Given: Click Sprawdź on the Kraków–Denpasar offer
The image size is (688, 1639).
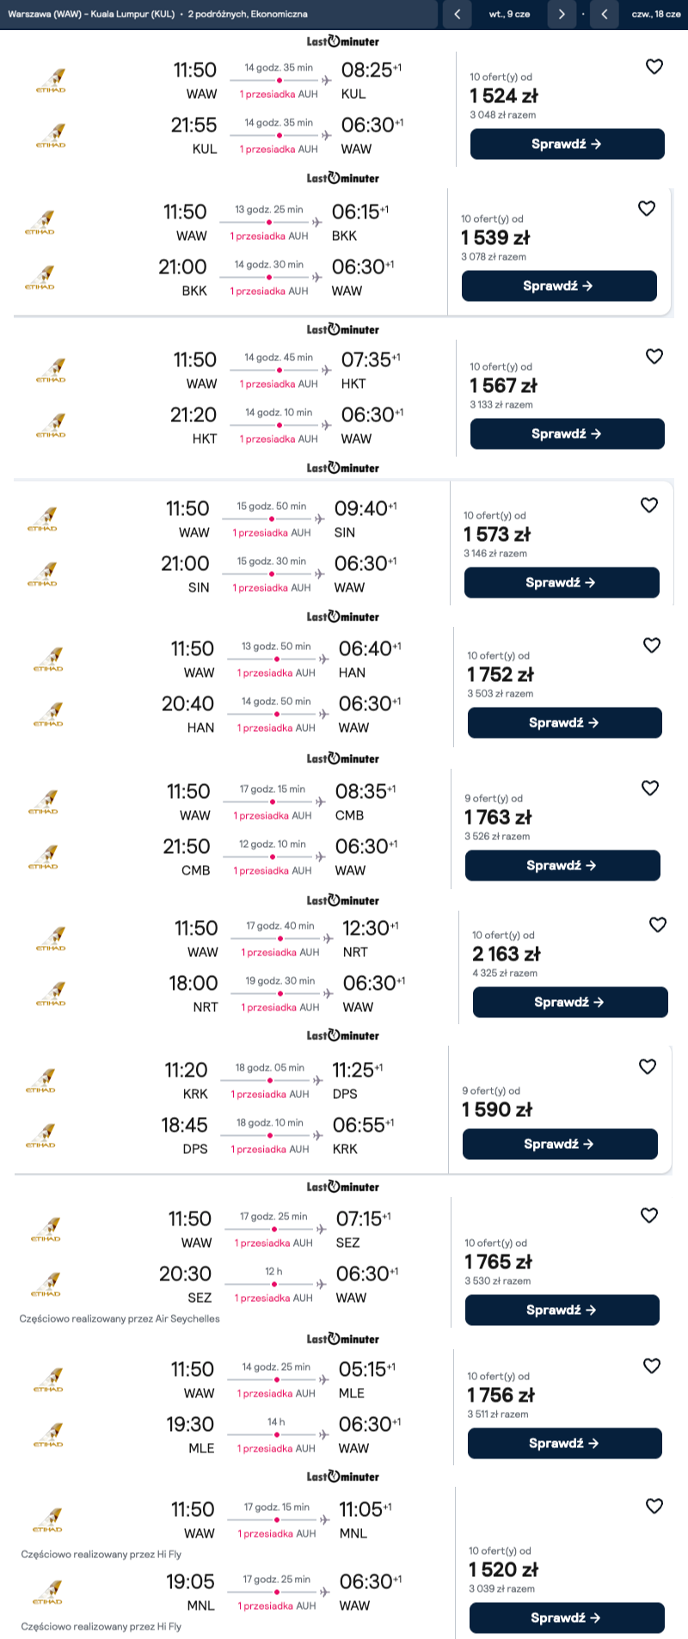Looking at the screenshot, I should coord(560,1145).
